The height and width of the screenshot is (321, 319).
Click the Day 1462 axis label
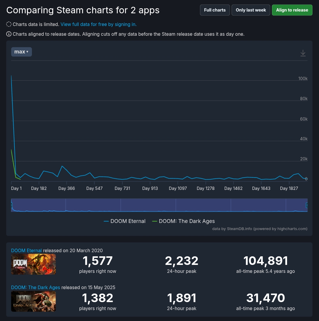tap(233, 188)
